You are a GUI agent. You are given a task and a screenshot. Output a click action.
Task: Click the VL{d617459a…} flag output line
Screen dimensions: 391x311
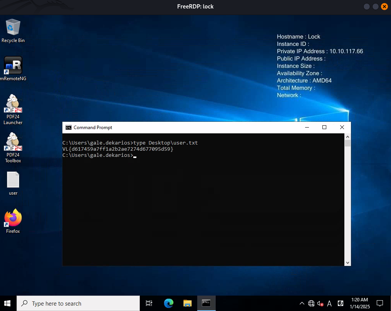coord(118,149)
